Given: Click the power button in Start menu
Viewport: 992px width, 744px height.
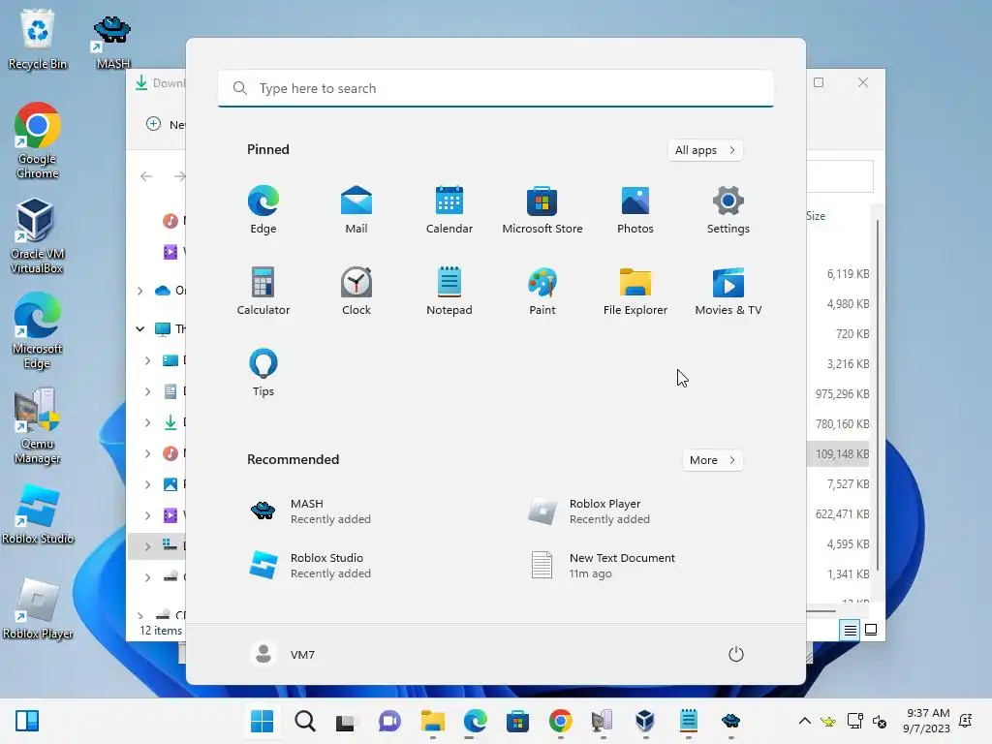Looking at the screenshot, I should [x=736, y=654].
